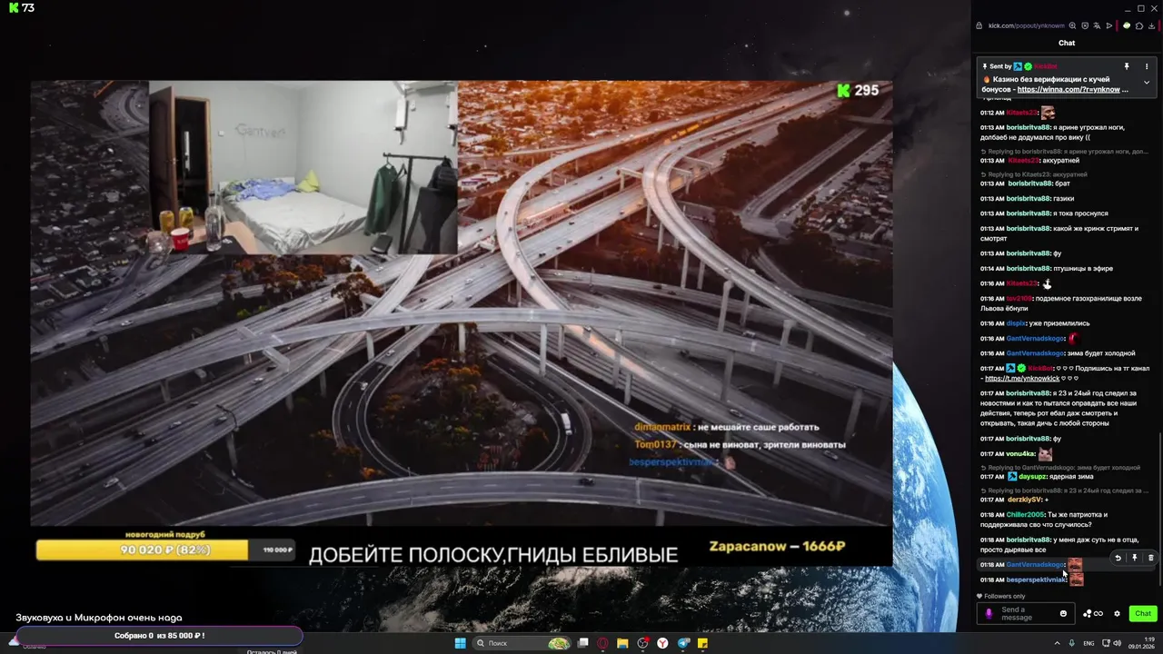Open Opera browser from taskbar
The height and width of the screenshot is (654, 1163).
(603, 643)
